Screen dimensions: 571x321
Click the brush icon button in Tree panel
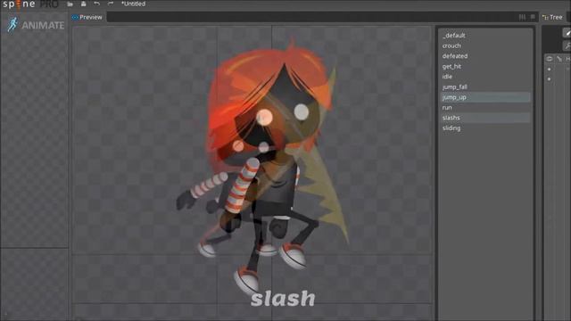(567, 33)
